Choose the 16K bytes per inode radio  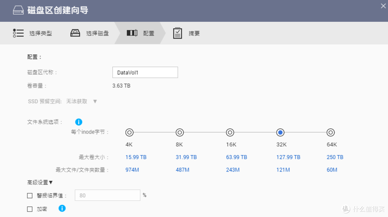click(230, 132)
